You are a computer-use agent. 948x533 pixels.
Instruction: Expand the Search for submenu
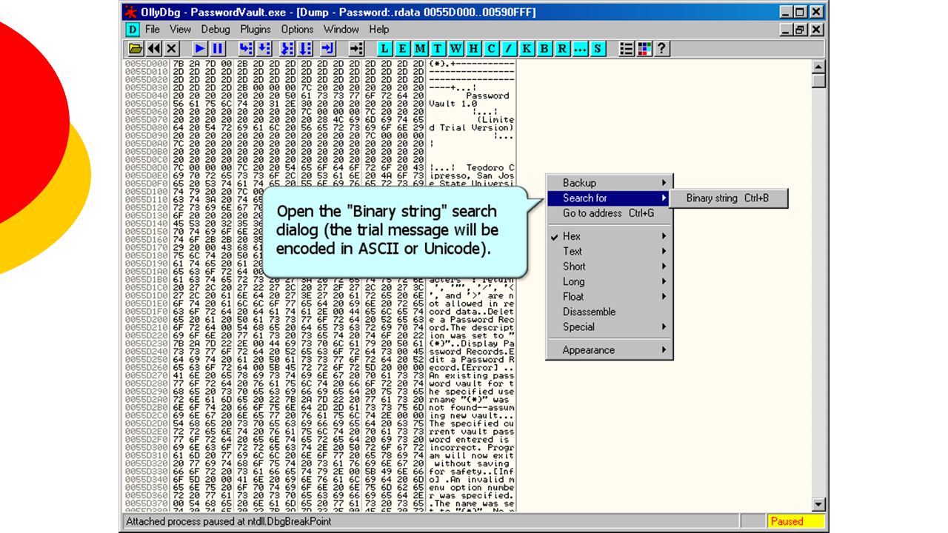coord(609,198)
